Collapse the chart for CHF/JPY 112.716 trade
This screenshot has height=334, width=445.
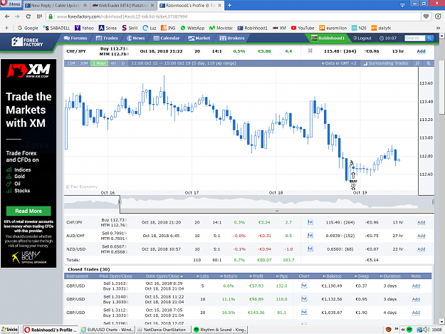pyautogui.click(x=310, y=51)
